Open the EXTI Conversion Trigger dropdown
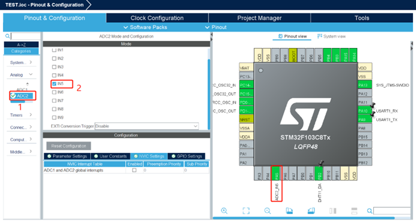 pos(147,126)
